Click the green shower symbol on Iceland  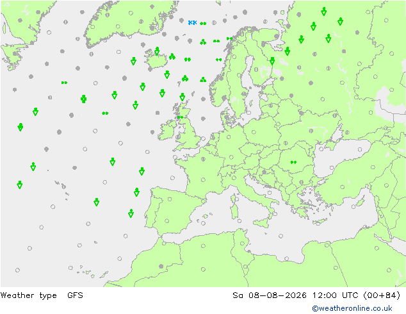click(157, 51)
